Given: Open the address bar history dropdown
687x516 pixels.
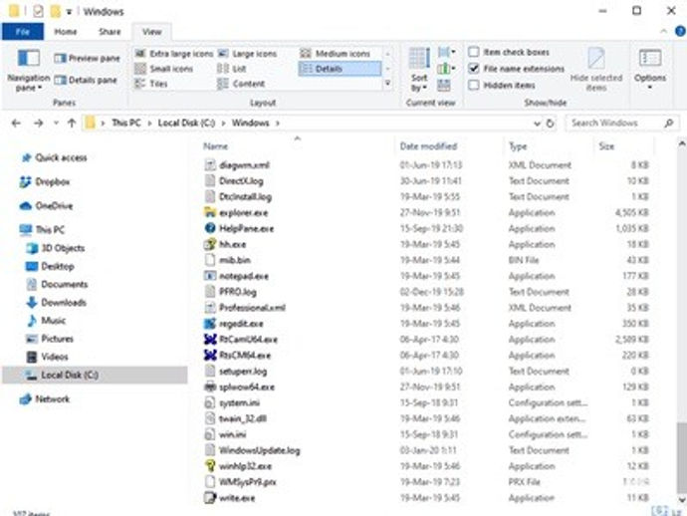Looking at the screenshot, I should (x=538, y=124).
